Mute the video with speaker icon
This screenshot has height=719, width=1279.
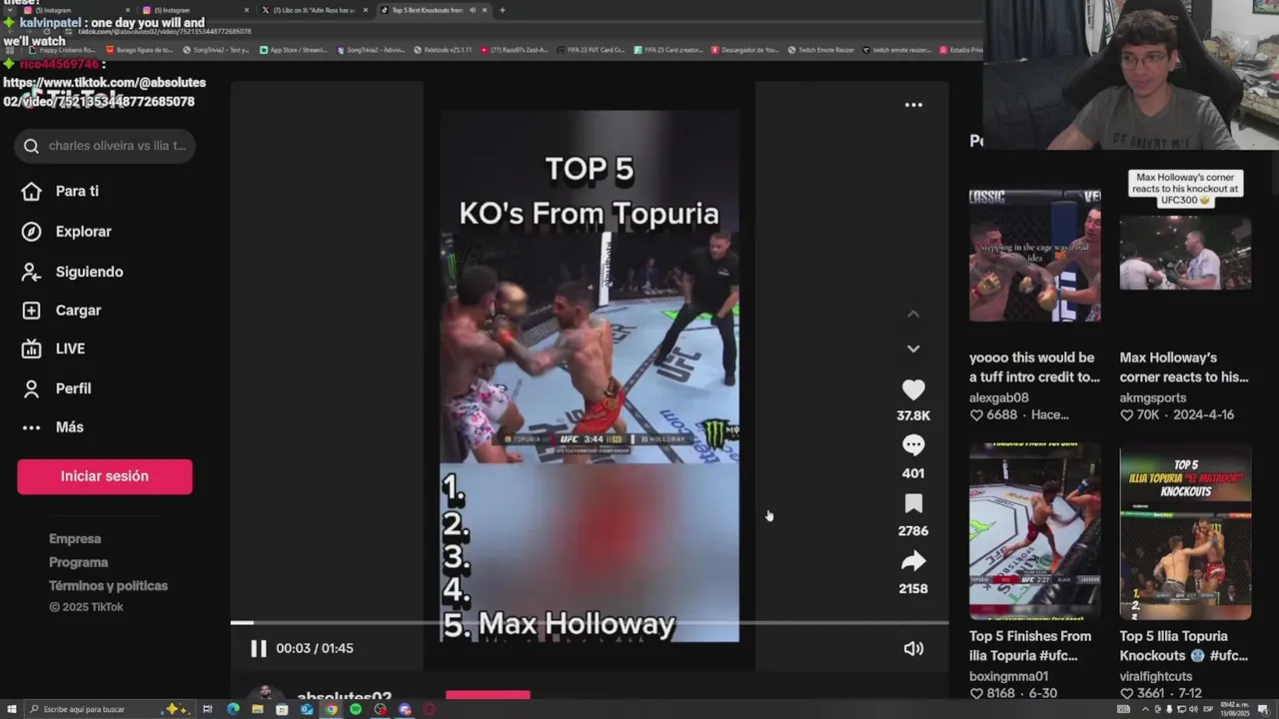click(913, 648)
